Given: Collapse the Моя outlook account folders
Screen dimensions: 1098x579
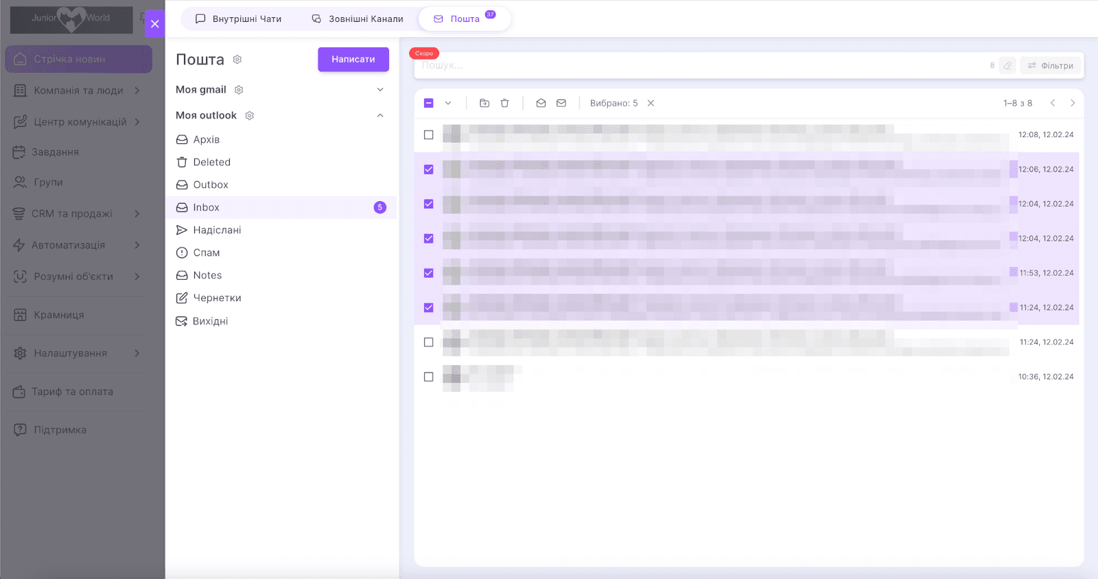Looking at the screenshot, I should (380, 116).
